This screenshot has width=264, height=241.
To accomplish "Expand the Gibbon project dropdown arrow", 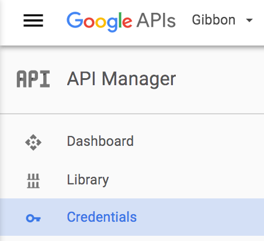I will 249,20.
